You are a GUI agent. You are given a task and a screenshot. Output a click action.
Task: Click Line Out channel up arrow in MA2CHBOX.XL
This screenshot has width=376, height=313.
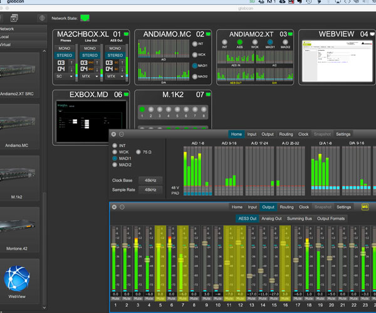(97, 63)
